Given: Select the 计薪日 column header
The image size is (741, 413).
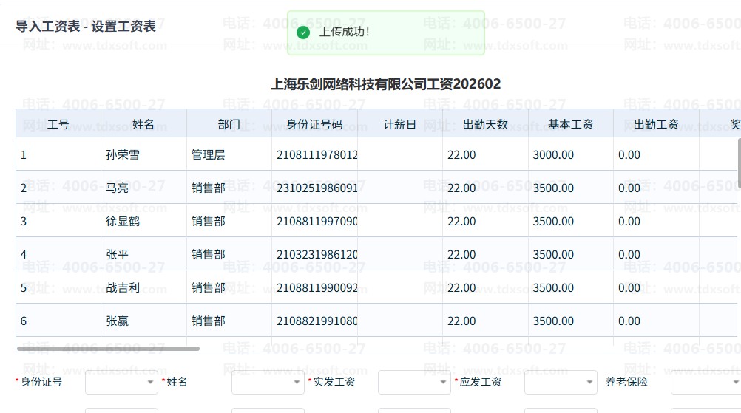Looking at the screenshot, I should tap(400, 124).
